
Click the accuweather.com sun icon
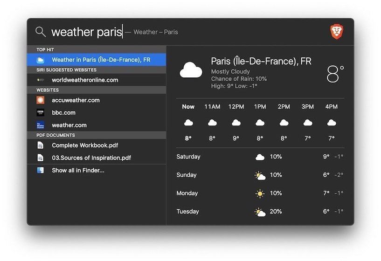coord(41,100)
